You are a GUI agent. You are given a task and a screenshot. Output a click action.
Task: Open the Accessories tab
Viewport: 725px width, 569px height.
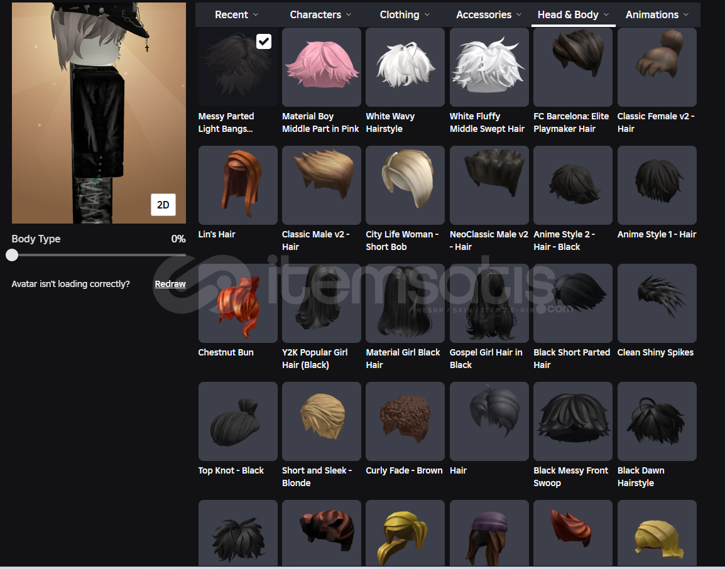pos(489,14)
